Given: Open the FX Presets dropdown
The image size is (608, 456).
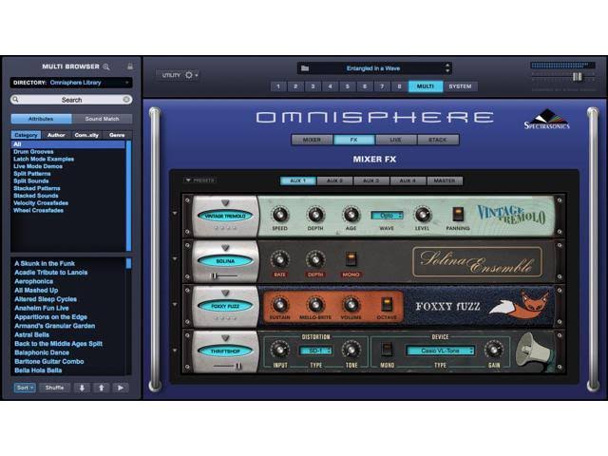Looking at the screenshot, I should point(199,180).
